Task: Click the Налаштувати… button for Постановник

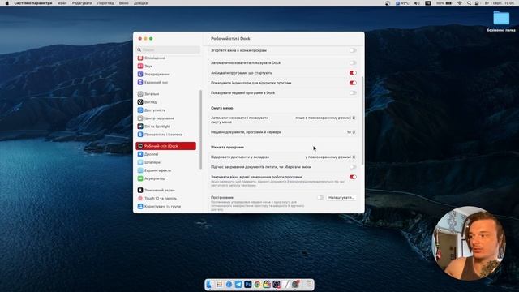Action: click(x=341, y=197)
